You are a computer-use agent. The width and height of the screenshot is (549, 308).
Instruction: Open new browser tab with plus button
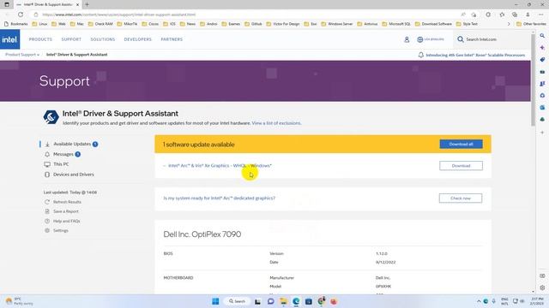click(x=87, y=4)
